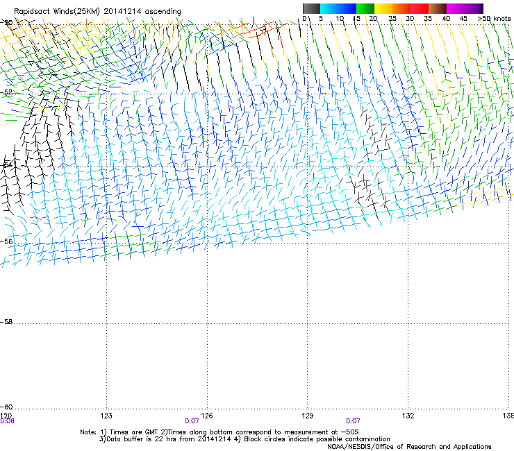This screenshot has width=514, height=451.
Task: Click the '-58' latitude label
Action: point(6,322)
